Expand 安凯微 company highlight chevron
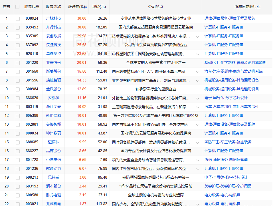This screenshot has width=273, height=206. pyautogui.click(x=198, y=98)
